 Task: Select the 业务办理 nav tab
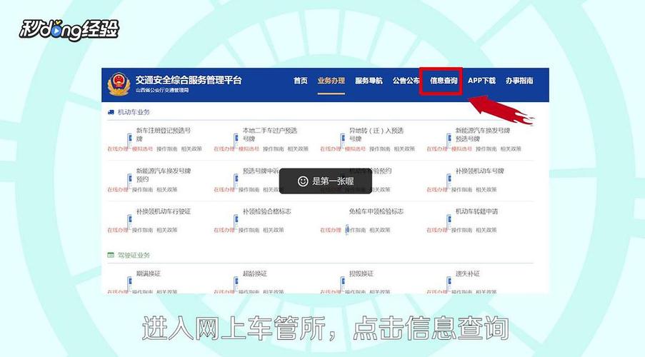[x=331, y=81]
